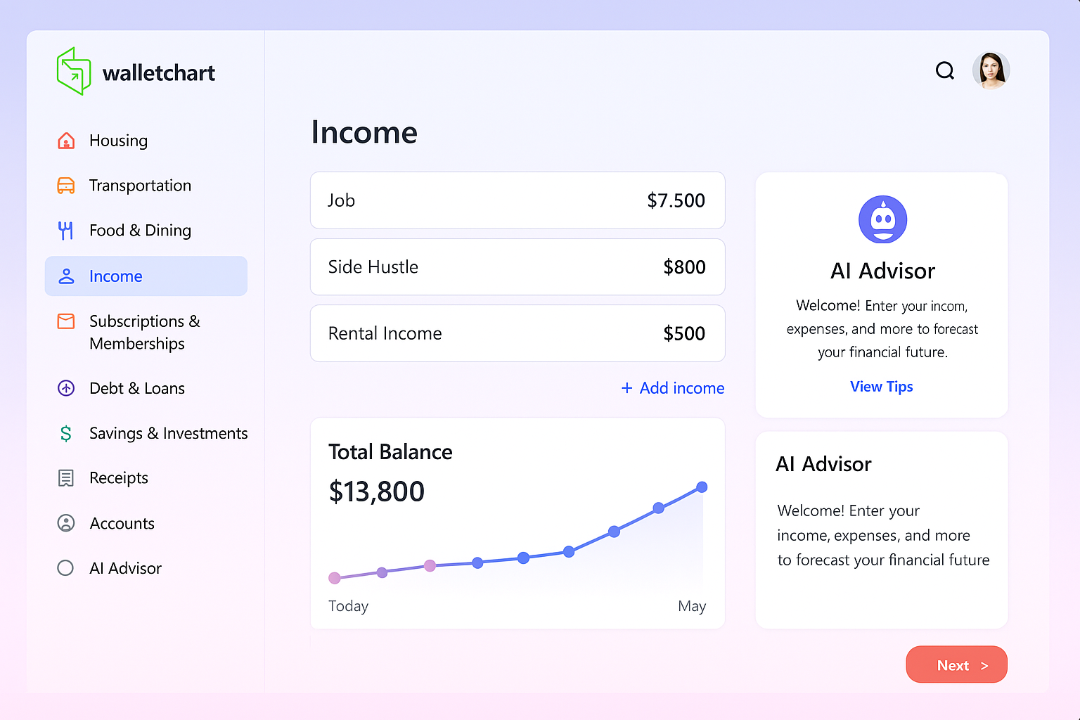
Task: Select the Job income field
Action: coord(517,200)
